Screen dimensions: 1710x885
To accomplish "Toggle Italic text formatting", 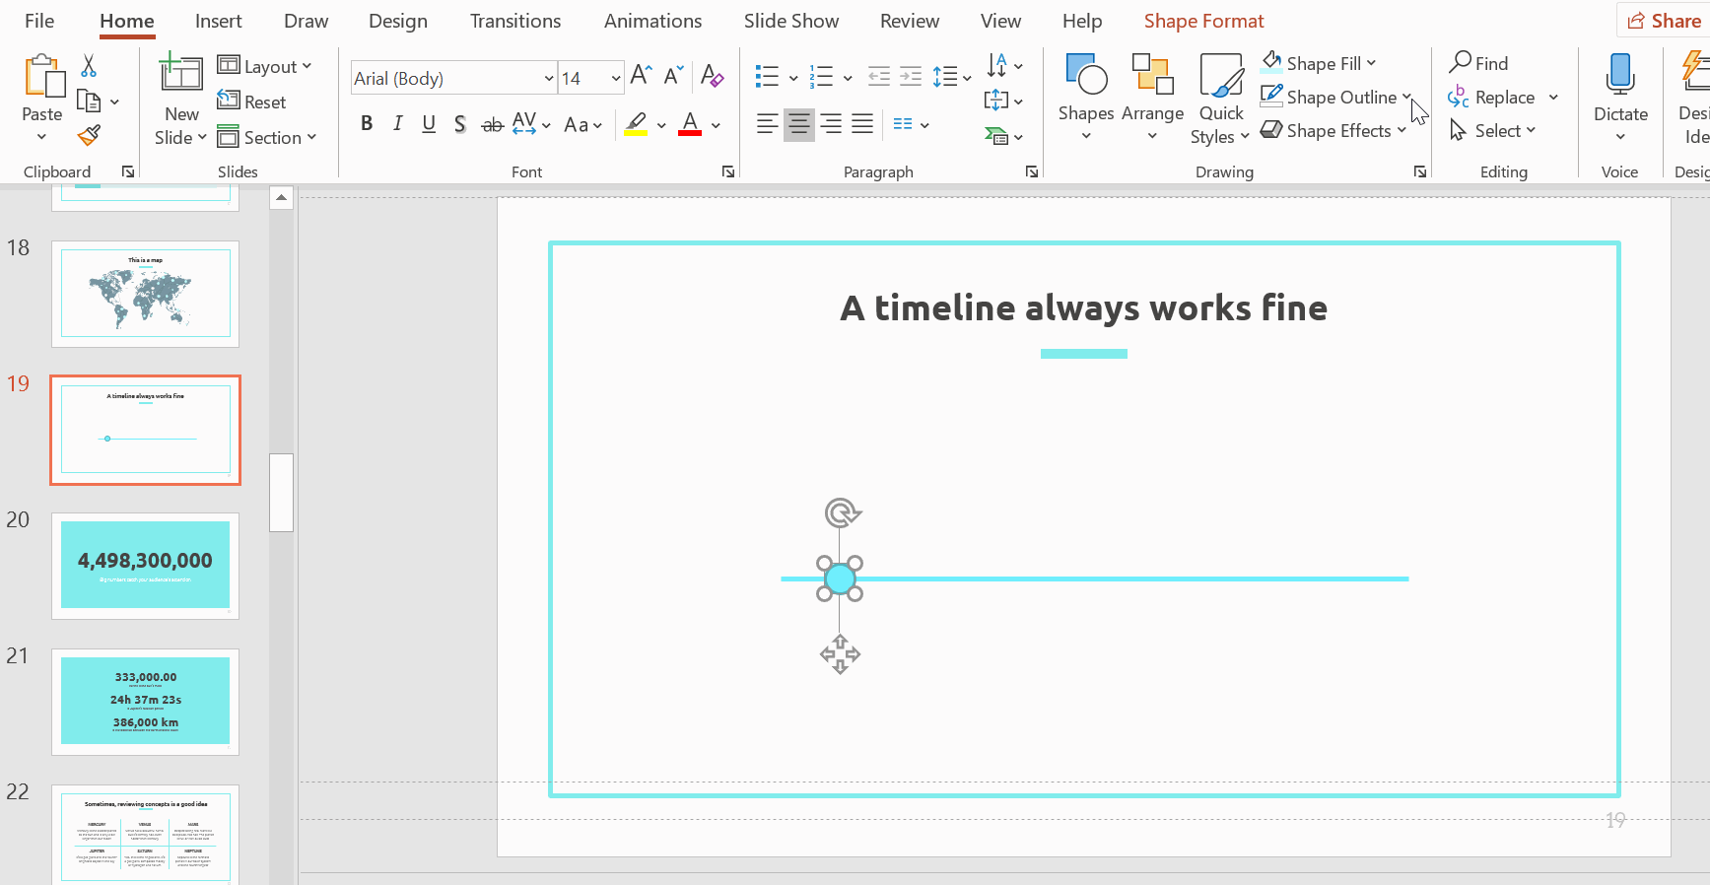I will pyautogui.click(x=397, y=124).
